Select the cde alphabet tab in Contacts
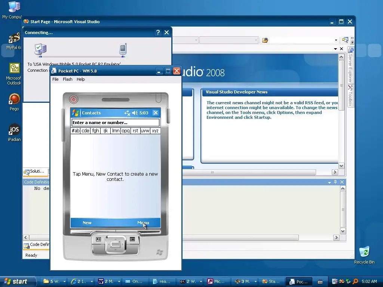This screenshot has width=383, height=287. pyautogui.click(x=85, y=130)
